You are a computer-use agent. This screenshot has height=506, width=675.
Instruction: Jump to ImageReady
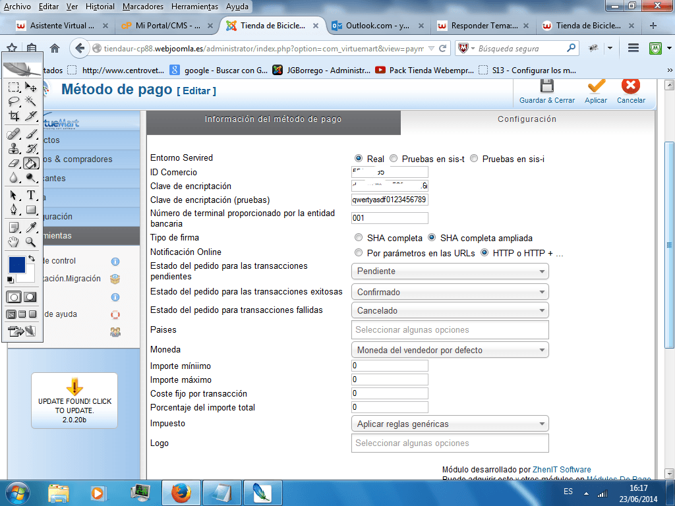coord(22,331)
